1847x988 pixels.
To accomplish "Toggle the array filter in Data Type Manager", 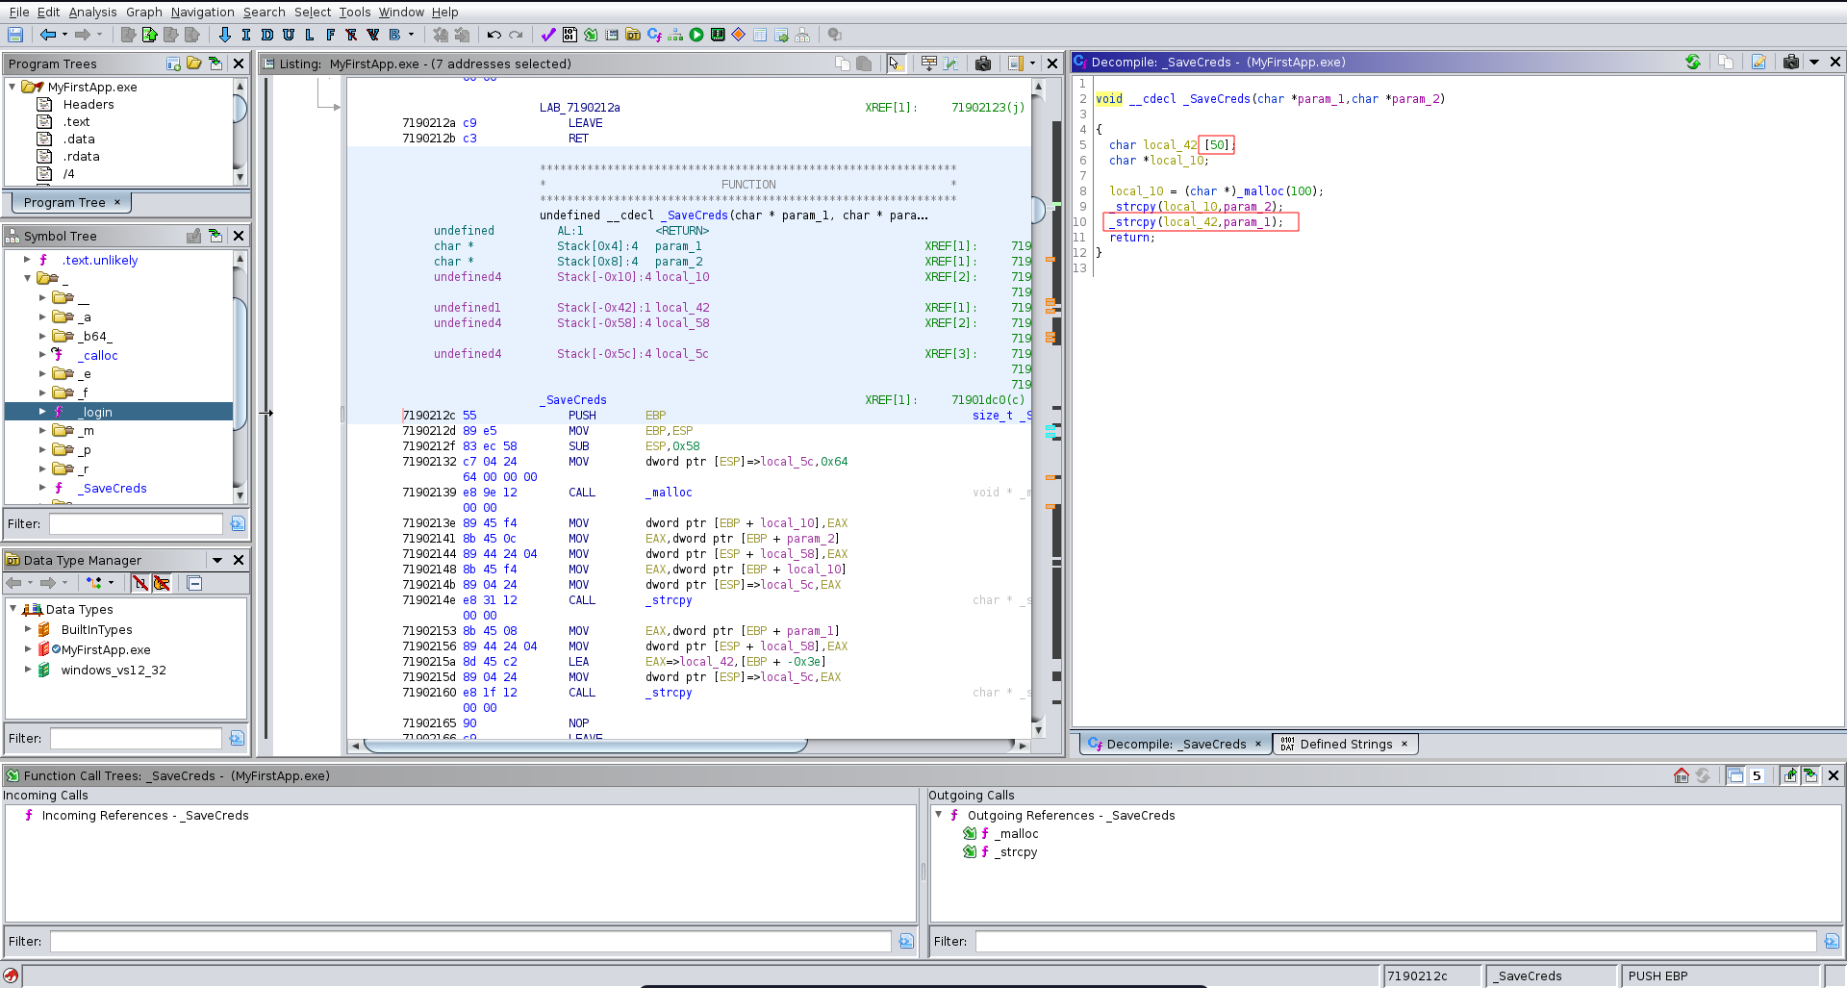I will coord(140,583).
